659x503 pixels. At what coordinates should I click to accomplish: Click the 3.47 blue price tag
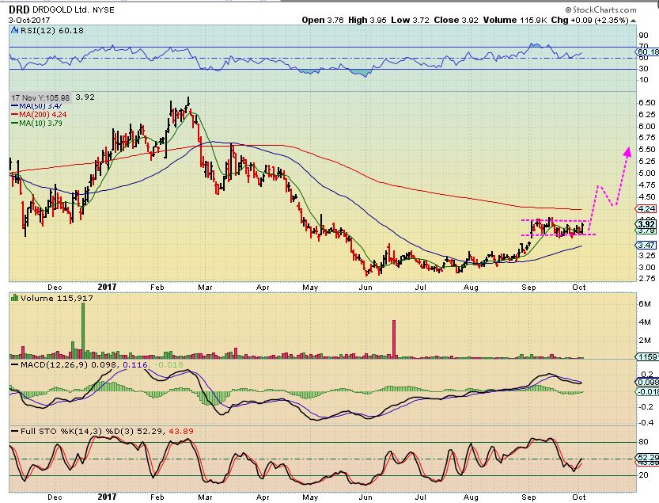click(646, 245)
